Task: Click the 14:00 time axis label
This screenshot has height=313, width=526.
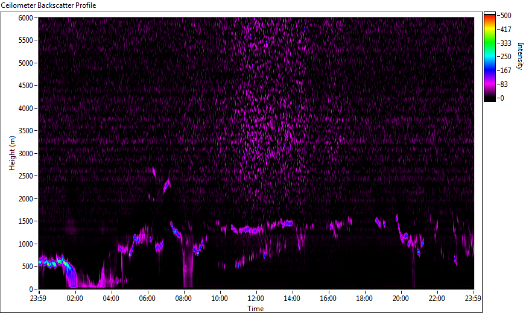Action: pos(292,299)
